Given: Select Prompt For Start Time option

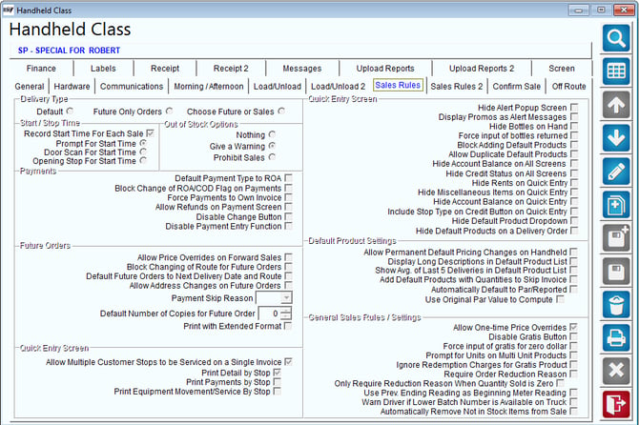Looking at the screenshot, I should click(x=143, y=143).
